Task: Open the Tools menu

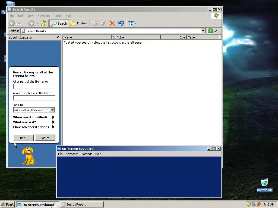Action: (58, 16)
